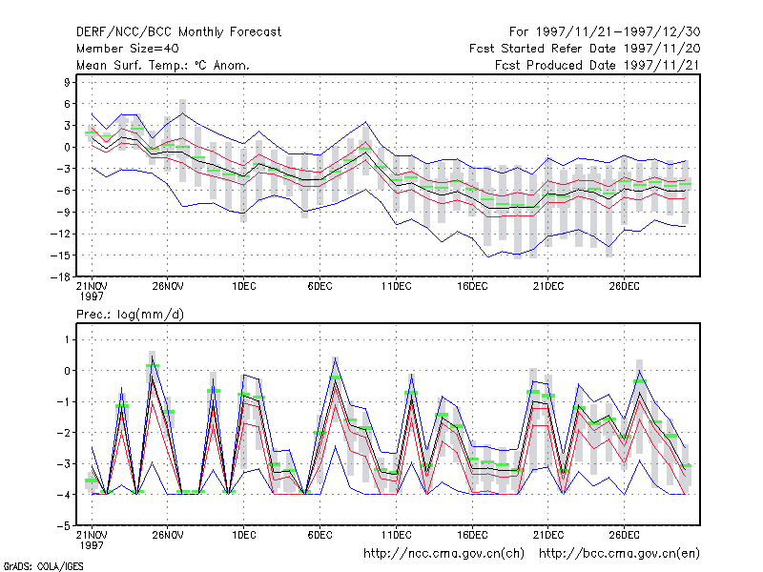Click the 1DEC tick under temperature chart
The width and height of the screenshot is (763, 572).
[244, 287]
